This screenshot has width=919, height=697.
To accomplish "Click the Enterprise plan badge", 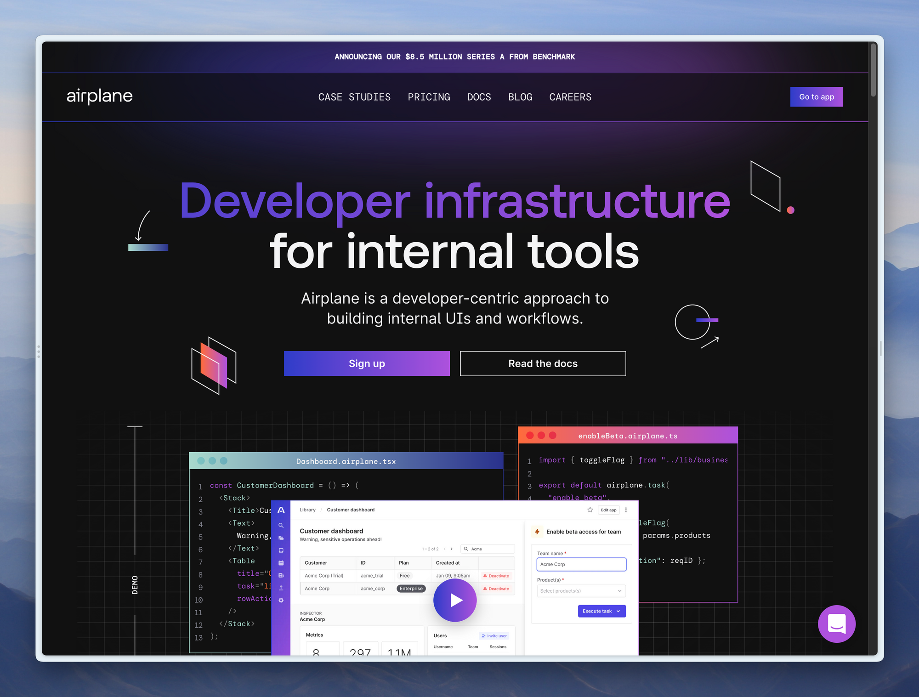I will click(411, 589).
